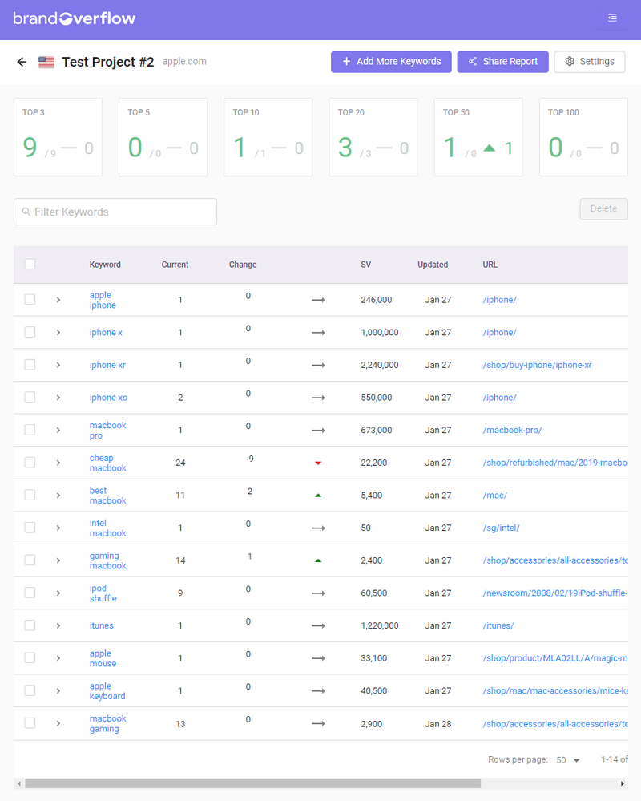
Task: Click the horizontal scrollbar at the bottom
Action: [252, 783]
